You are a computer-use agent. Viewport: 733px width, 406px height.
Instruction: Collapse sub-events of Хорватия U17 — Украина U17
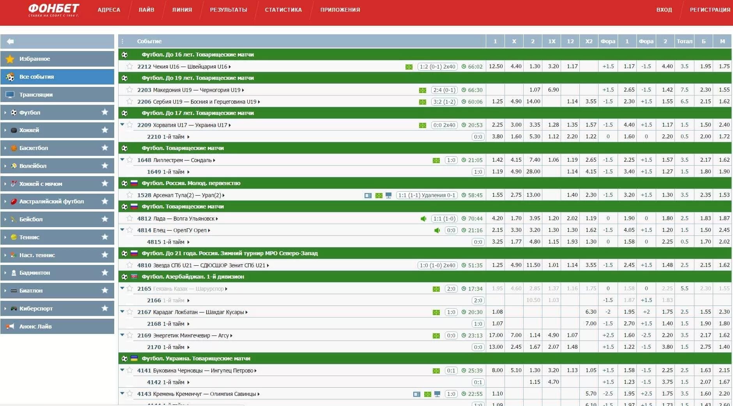[122, 125]
